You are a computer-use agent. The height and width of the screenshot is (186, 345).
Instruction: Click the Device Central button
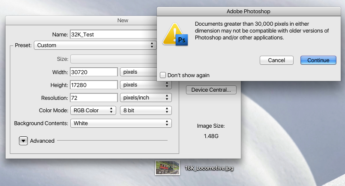[x=211, y=90]
